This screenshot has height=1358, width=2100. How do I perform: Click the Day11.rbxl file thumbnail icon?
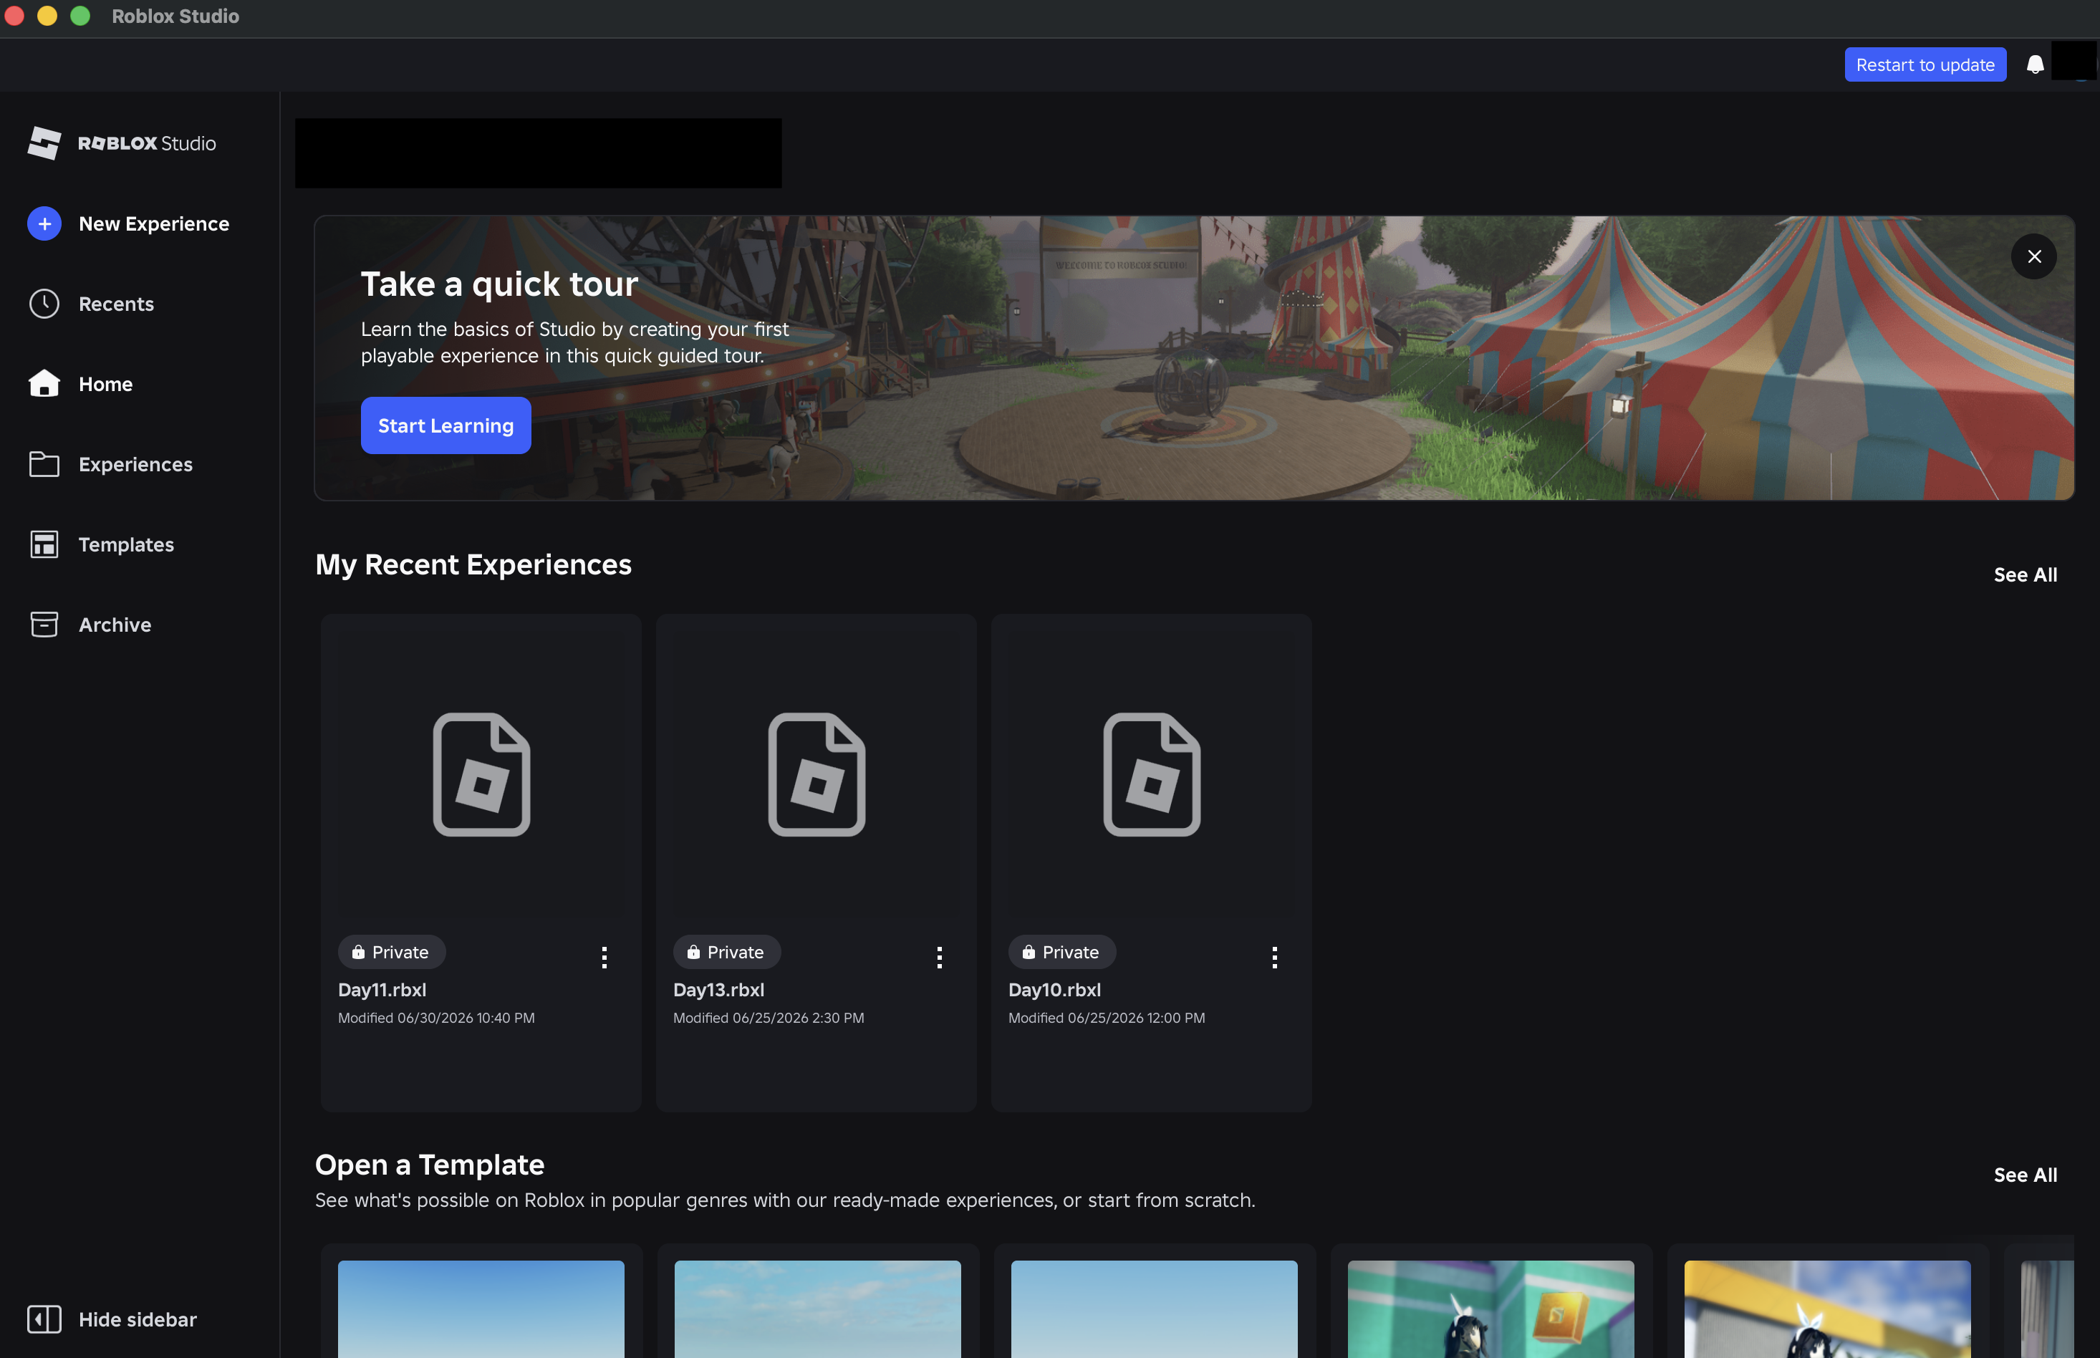(x=481, y=774)
